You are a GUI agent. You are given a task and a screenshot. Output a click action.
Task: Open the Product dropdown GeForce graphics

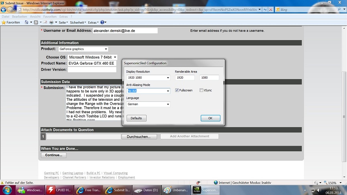(x=84, y=49)
